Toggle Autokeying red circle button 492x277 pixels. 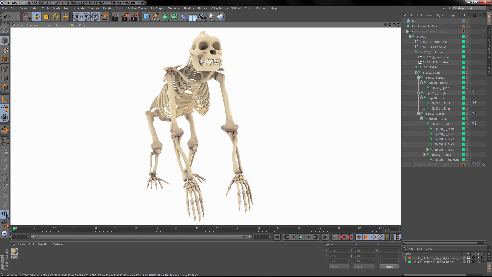coord(342,237)
